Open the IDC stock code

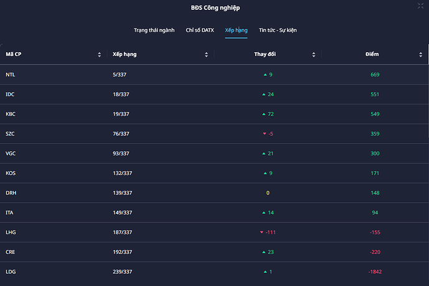coord(10,95)
